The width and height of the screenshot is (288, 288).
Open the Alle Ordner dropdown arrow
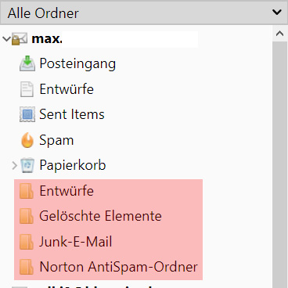pyautogui.click(x=277, y=12)
